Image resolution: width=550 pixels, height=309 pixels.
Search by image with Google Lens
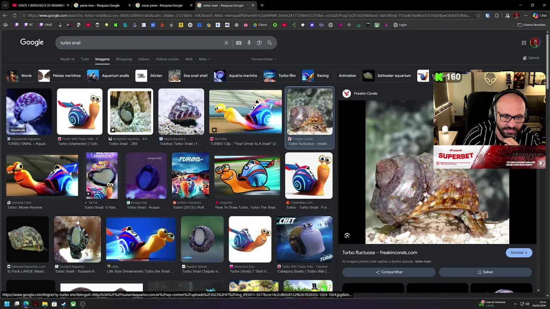pos(259,43)
